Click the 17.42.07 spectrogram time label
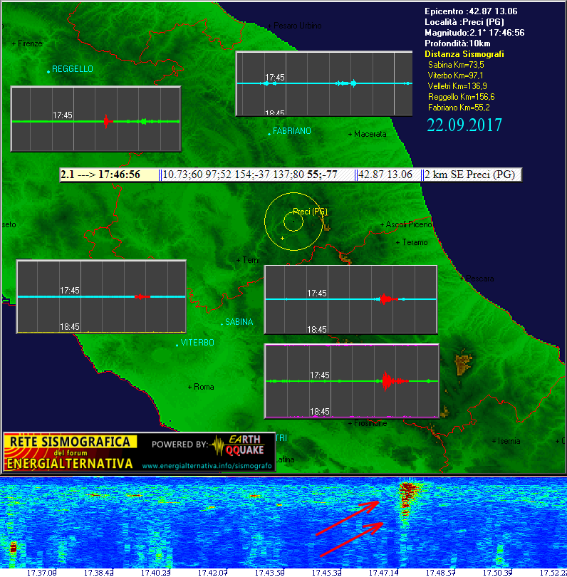567x577 pixels. [213, 573]
